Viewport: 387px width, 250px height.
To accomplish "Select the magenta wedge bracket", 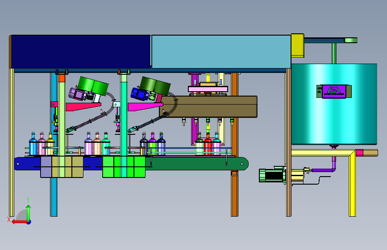I will click(145, 107).
